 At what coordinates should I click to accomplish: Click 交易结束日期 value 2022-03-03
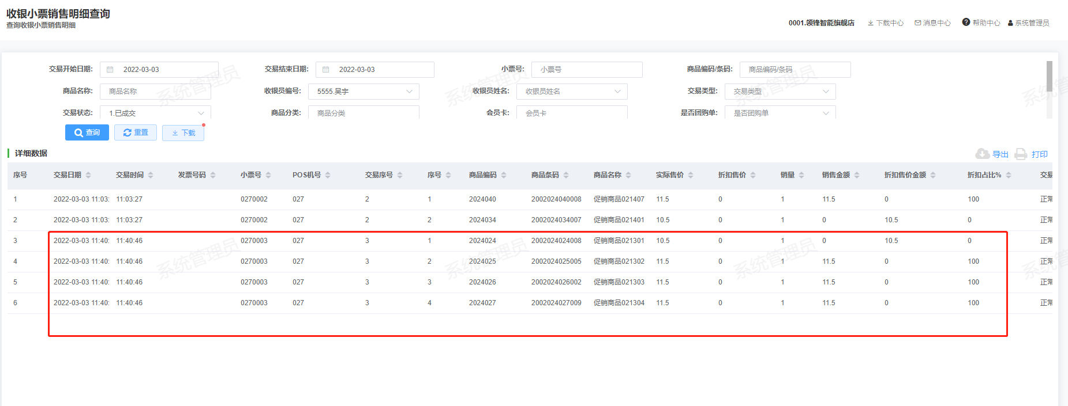click(357, 70)
